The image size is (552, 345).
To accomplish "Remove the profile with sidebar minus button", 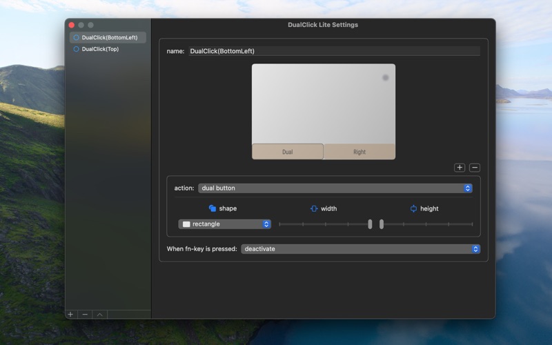I will 85,315.
